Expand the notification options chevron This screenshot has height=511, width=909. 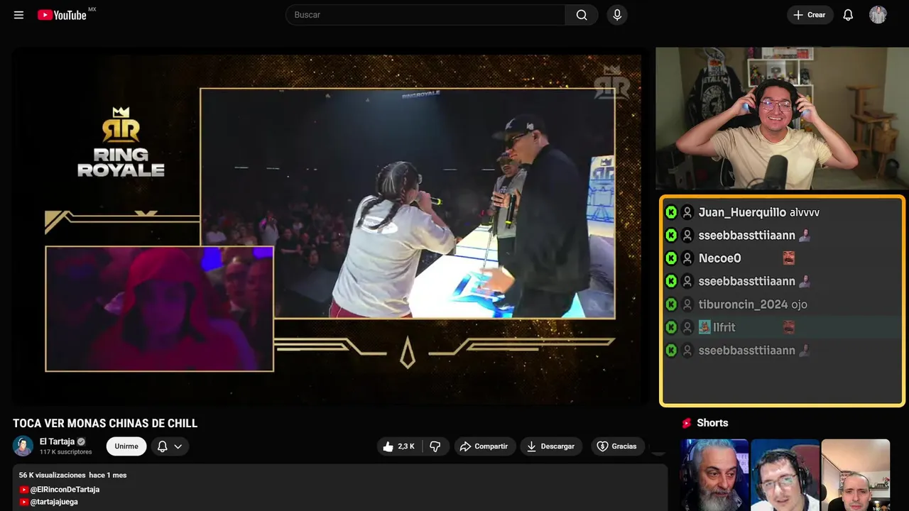tap(178, 446)
